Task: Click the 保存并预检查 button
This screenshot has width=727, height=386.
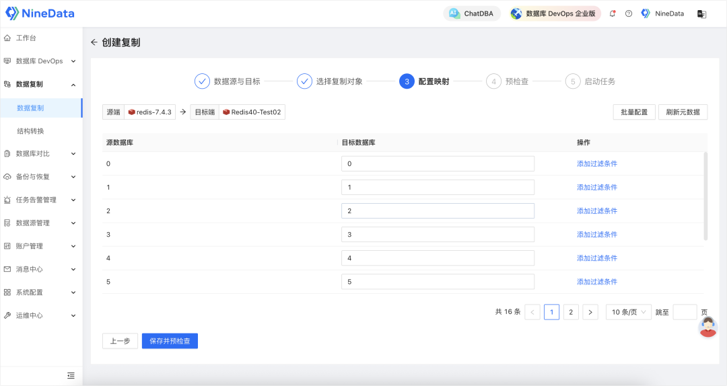Action: tap(170, 341)
